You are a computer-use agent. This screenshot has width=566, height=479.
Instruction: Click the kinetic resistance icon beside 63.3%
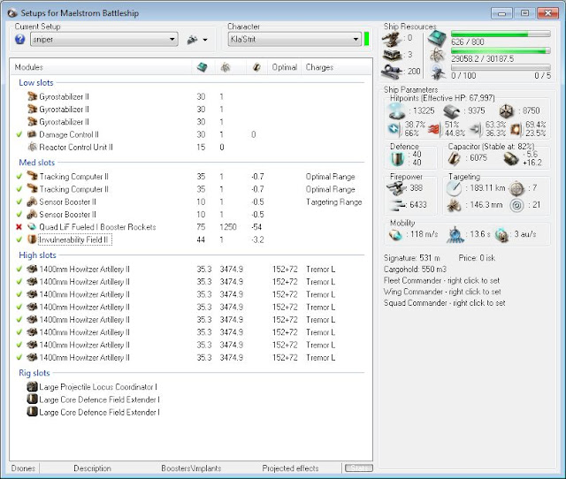tap(476, 129)
